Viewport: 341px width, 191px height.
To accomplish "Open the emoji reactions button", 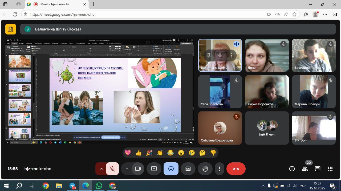I will (x=171, y=169).
